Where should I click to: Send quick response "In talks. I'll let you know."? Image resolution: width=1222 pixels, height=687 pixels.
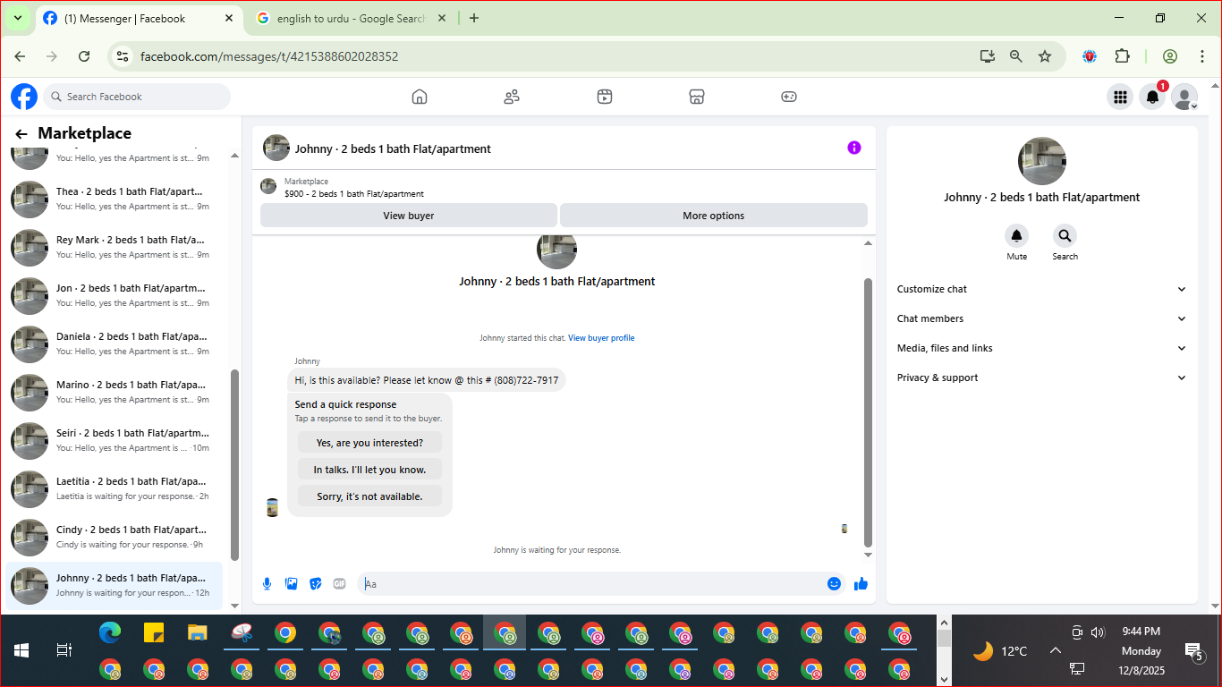pyautogui.click(x=369, y=470)
